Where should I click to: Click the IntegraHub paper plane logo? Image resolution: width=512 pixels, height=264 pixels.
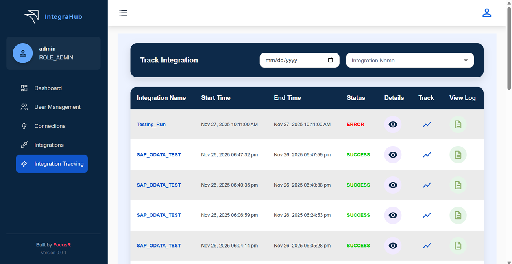32,16
